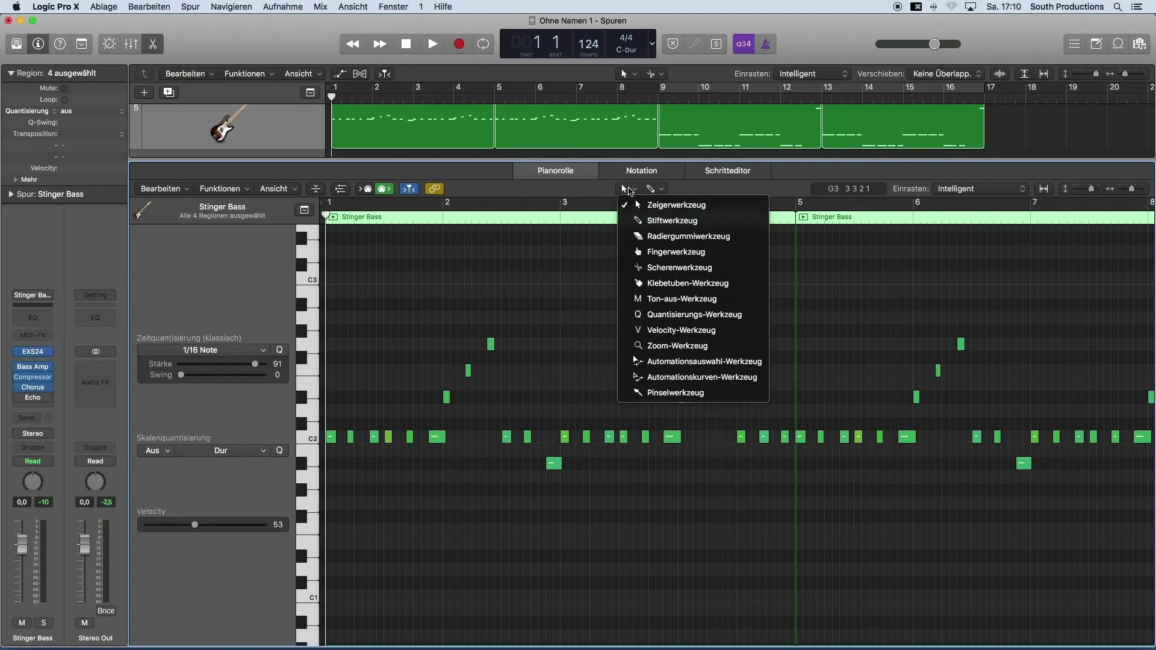Click the Stop transport button
The width and height of the screenshot is (1156, 650).
coord(406,44)
